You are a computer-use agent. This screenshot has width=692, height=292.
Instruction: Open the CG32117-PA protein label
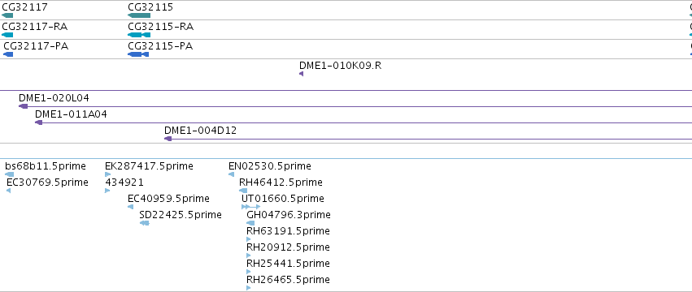tap(36, 46)
